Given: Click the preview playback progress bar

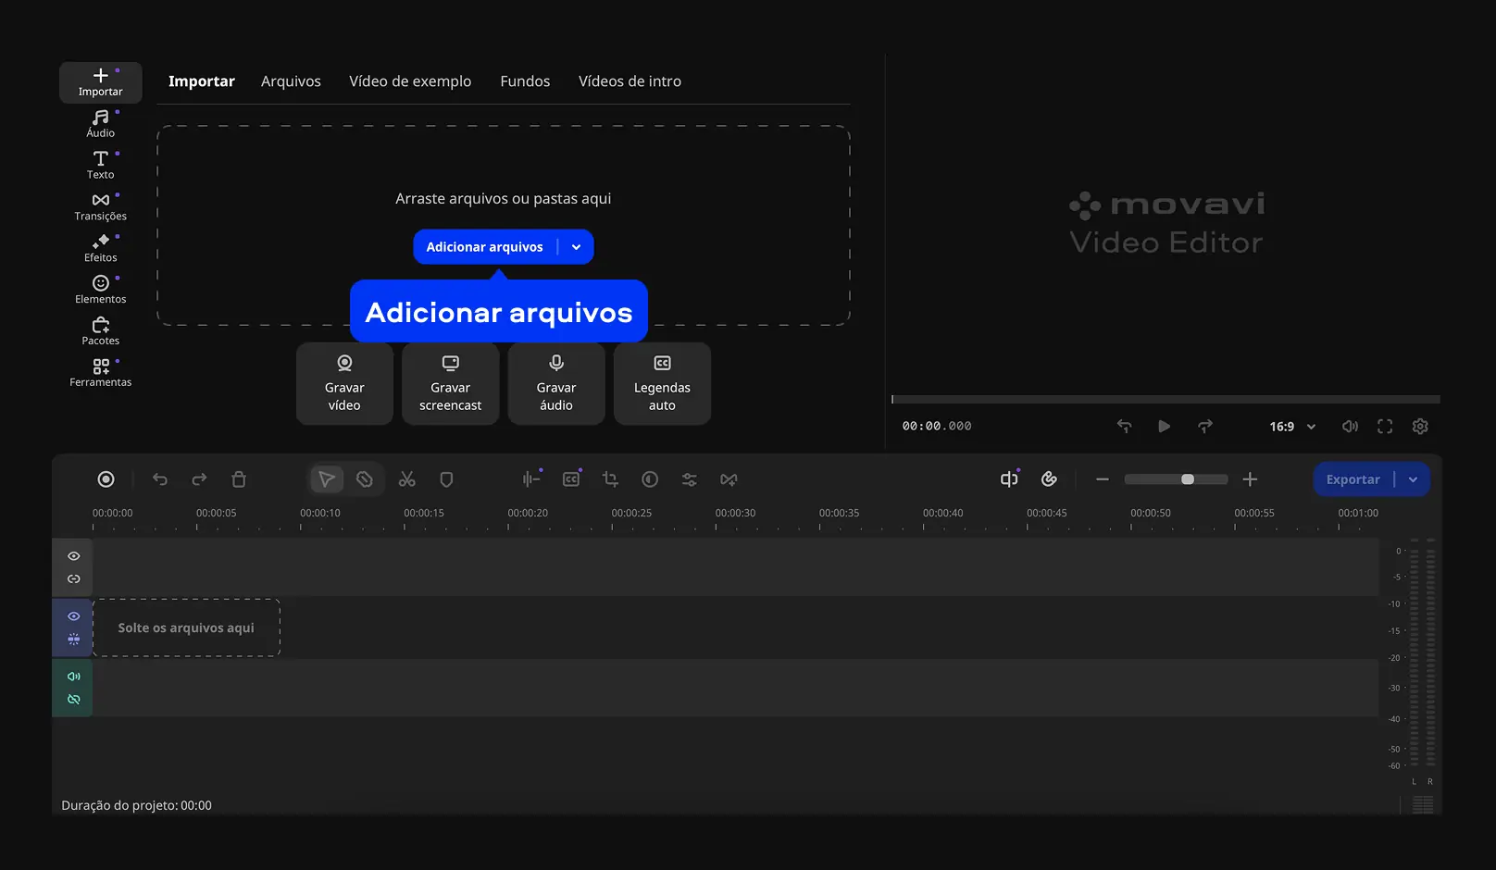Looking at the screenshot, I should coord(1166,400).
